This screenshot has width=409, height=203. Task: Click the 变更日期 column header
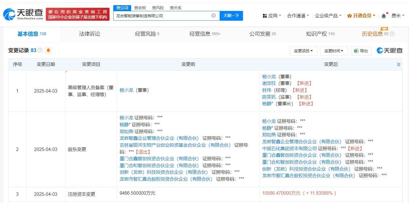pyautogui.click(x=46, y=64)
